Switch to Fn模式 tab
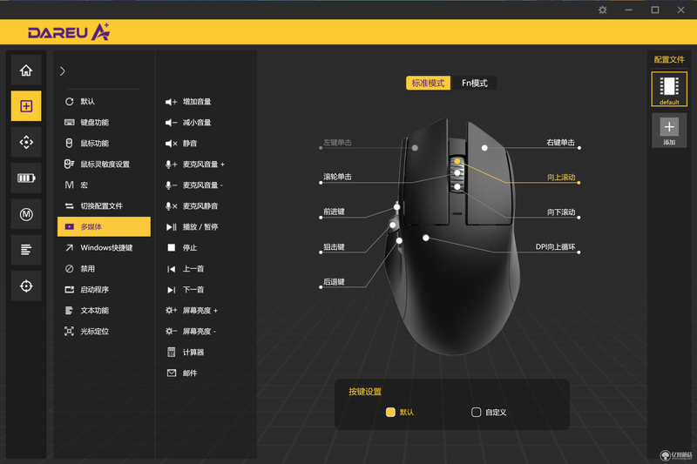This screenshot has width=697, height=464. (x=474, y=83)
